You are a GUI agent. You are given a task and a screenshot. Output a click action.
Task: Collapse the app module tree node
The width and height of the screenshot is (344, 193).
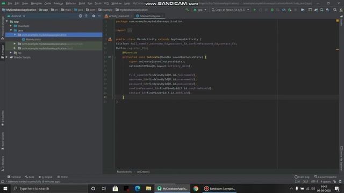pyautogui.click(x=7, y=21)
